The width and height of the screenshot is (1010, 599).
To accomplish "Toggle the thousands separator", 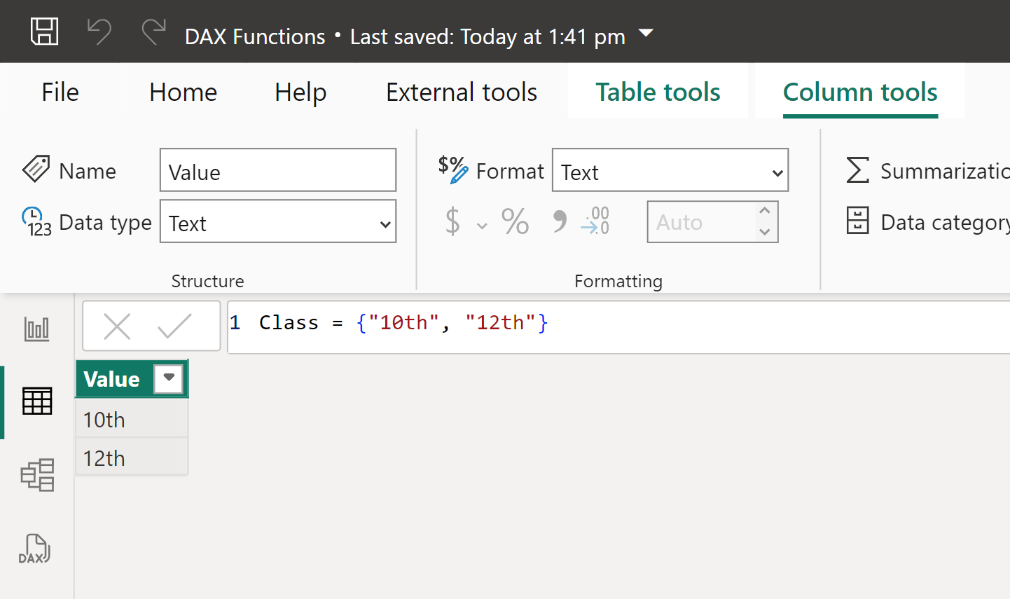I will [558, 221].
